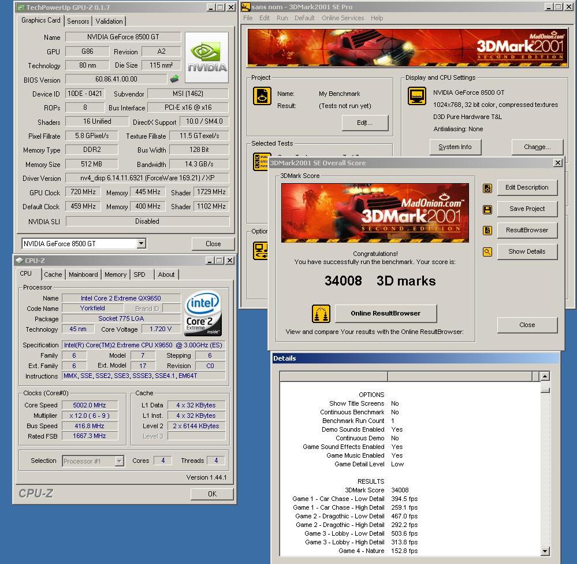Open the Processor #1 selection dropdown
This screenshot has width=577, height=564.
pos(119,461)
